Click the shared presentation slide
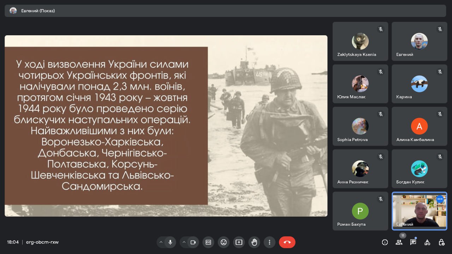Image resolution: width=452 pixels, height=254 pixels. 166,126
